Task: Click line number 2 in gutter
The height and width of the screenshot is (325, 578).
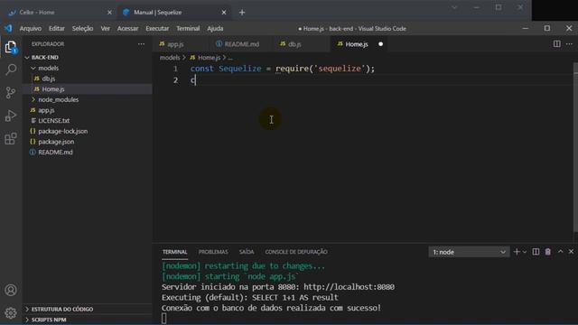Action: pyautogui.click(x=175, y=80)
